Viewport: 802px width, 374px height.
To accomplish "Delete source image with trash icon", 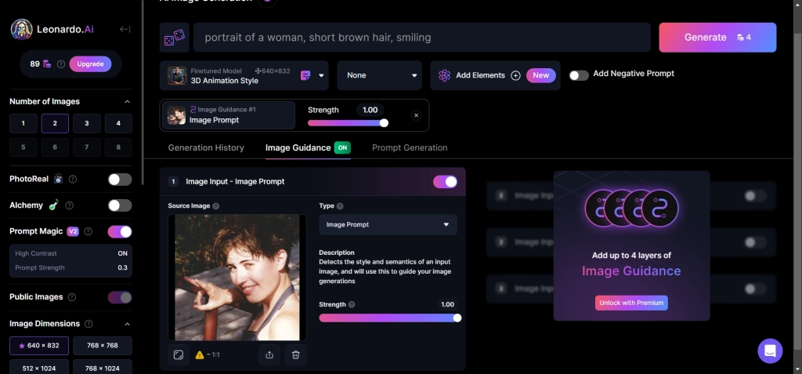I will [x=295, y=354].
